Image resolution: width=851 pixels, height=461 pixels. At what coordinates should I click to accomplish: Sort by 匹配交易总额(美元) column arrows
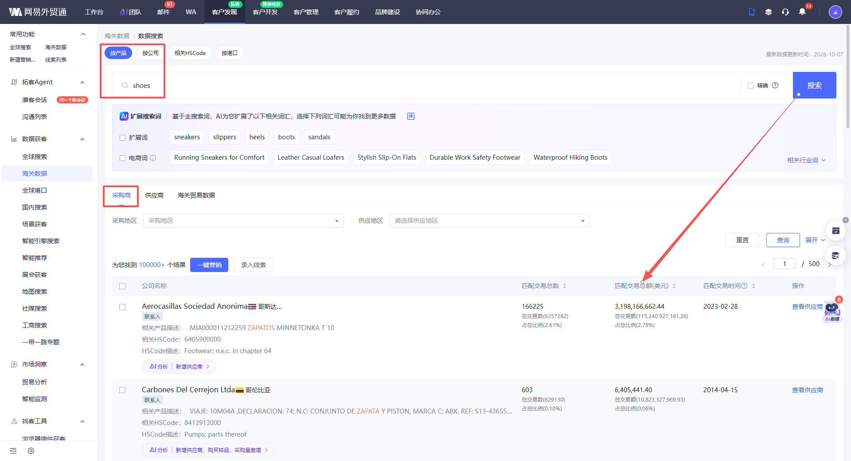pyautogui.click(x=674, y=286)
